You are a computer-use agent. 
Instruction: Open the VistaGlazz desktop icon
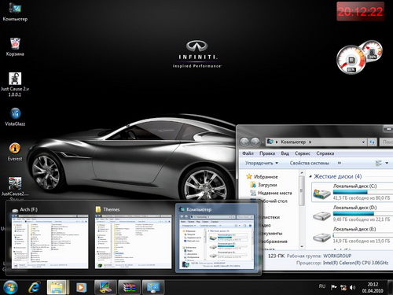15,116
